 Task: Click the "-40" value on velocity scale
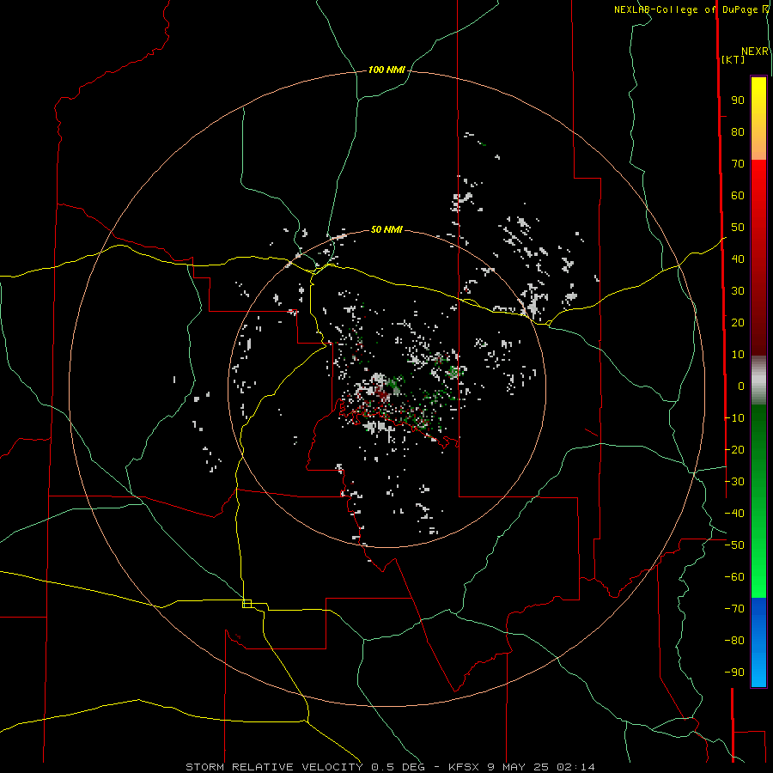pyautogui.click(x=734, y=514)
